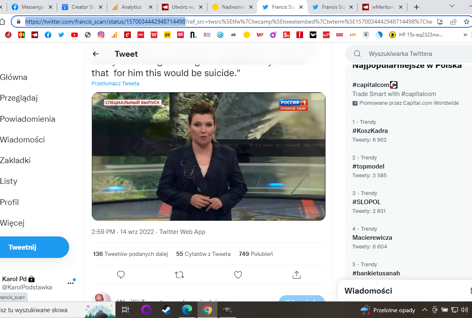472x318 pixels.
Task: Open account options next to Karol Pd
Action: [x=71, y=282]
